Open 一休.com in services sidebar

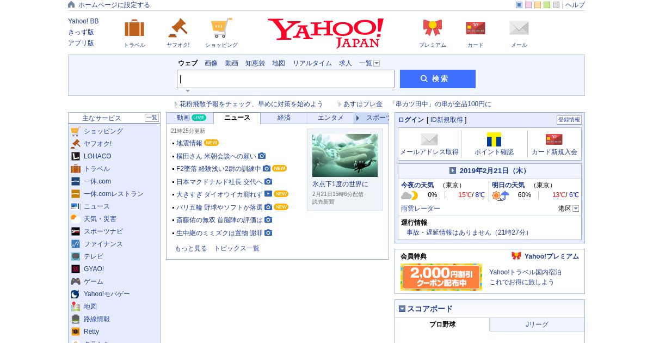(97, 181)
